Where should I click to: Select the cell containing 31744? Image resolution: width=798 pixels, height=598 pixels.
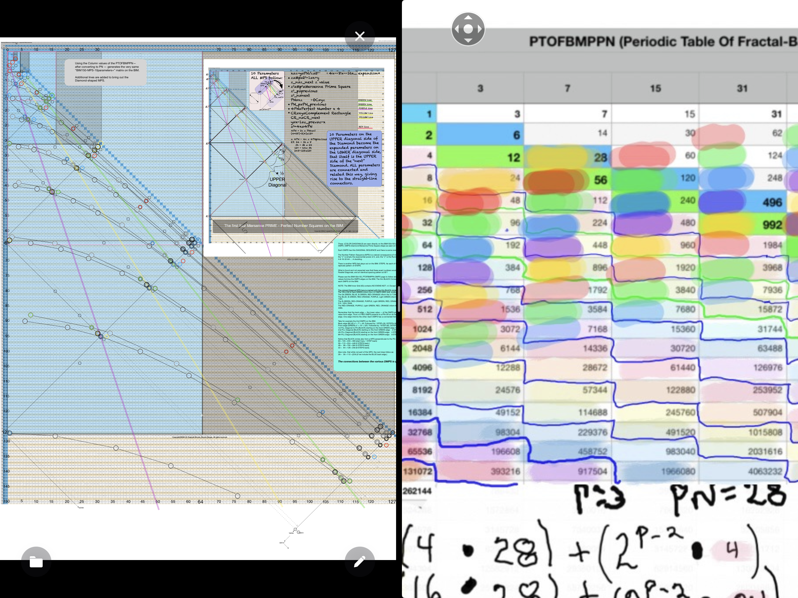coord(743,329)
